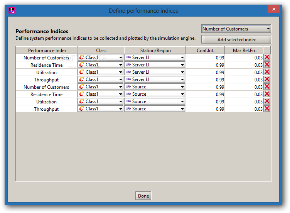Select 'Residence Time' cell in Source row
The height and width of the screenshot is (213, 290).
point(46,94)
